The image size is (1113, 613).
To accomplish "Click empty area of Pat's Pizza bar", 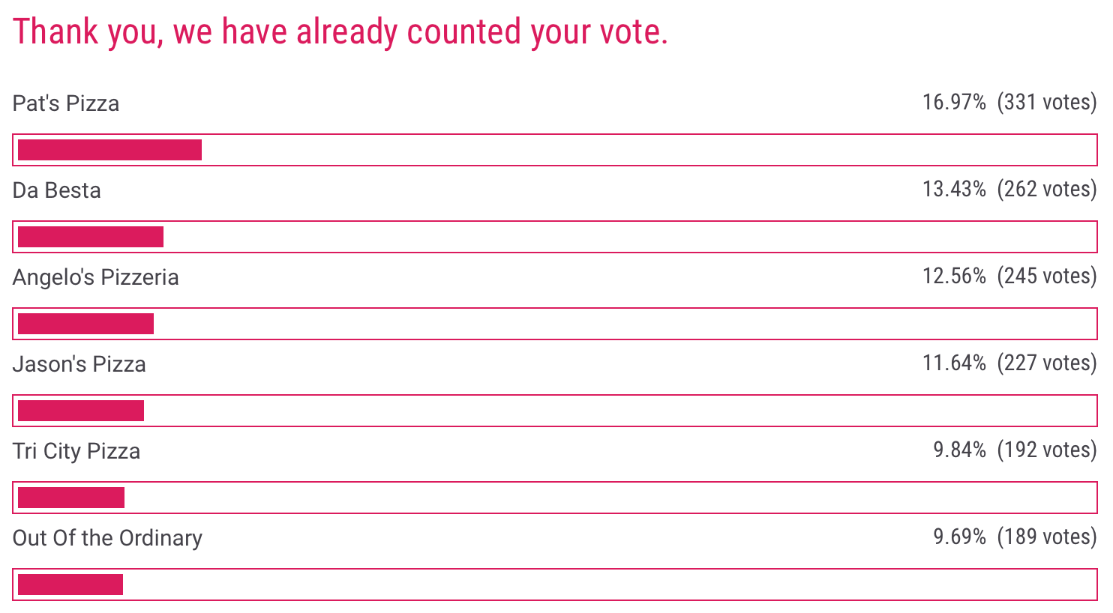I will click(649, 150).
